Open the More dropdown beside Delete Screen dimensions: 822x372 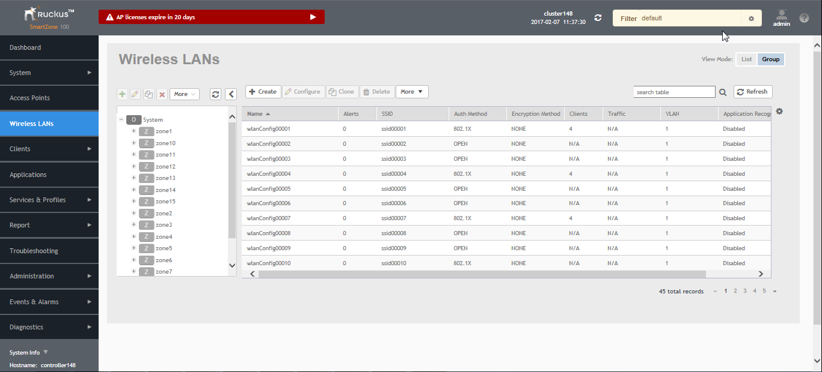(412, 92)
